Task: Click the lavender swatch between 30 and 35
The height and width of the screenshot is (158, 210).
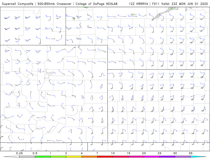Action: (183, 157)
